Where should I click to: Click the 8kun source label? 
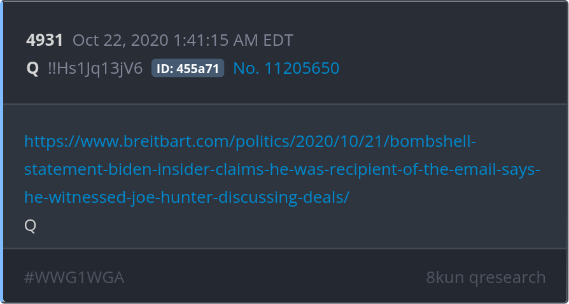[445, 277]
